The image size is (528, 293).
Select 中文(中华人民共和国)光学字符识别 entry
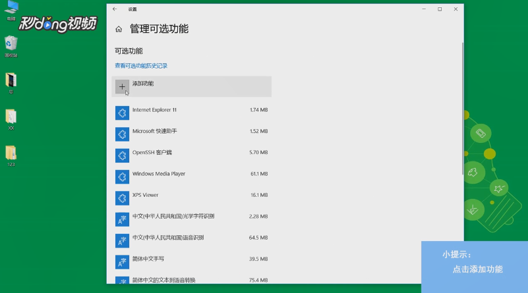[x=191, y=219]
